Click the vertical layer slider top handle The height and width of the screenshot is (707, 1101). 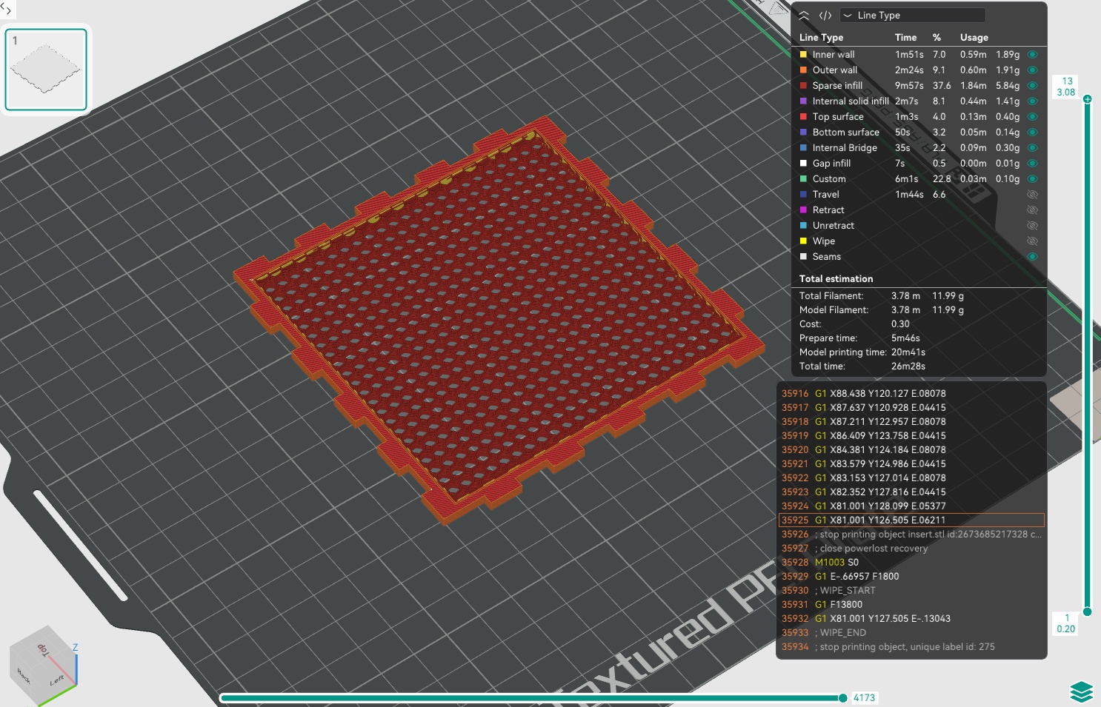[x=1087, y=99]
